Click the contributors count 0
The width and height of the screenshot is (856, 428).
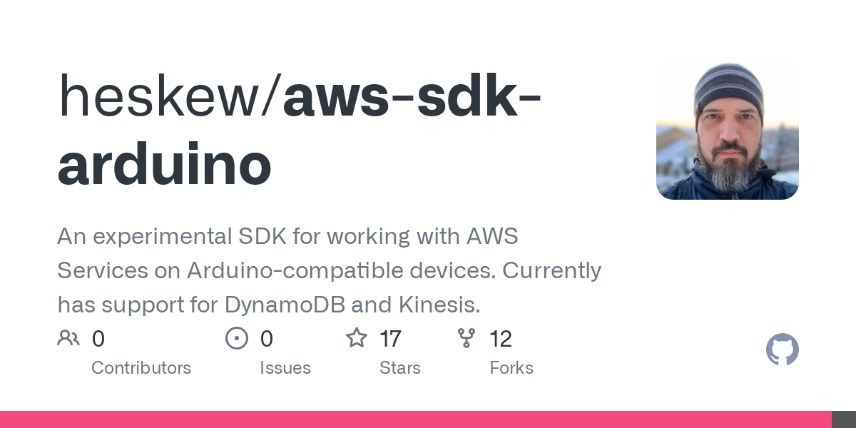click(x=98, y=339)
